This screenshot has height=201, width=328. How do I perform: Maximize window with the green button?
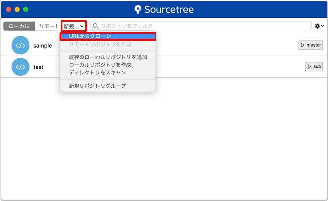[x=26, y=9]
